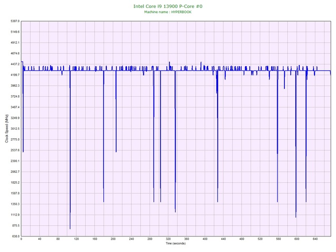336x252 pixels.
Task: Click the x-axis tick label 240
Action: coord(131,239)
